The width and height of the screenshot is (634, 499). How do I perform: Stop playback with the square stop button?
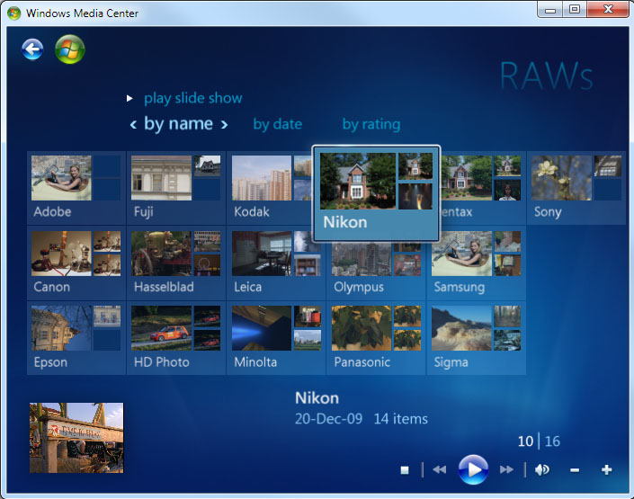[405, 470]
